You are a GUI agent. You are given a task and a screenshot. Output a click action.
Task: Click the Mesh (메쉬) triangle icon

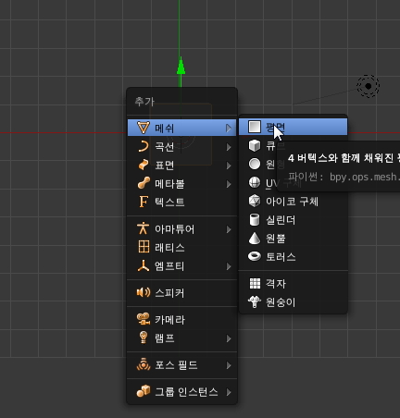[x=144, y=128]
